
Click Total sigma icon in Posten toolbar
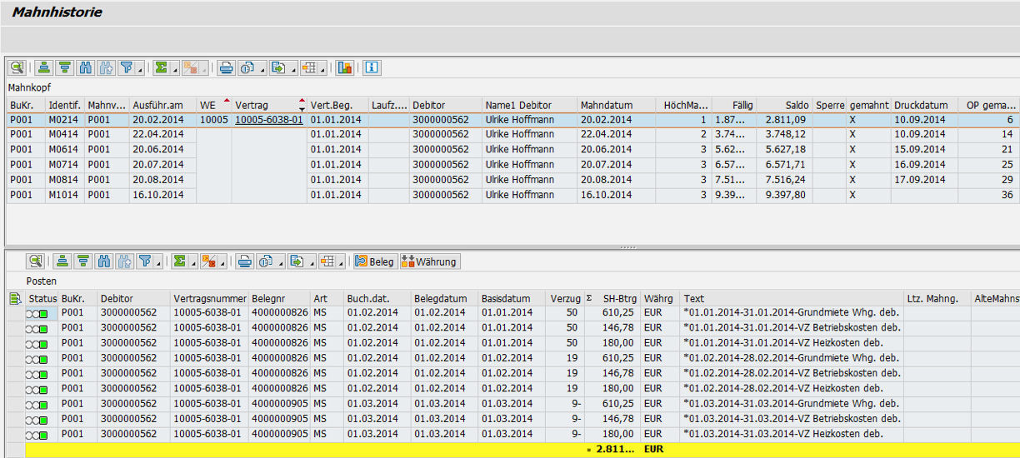coord(179,261)
